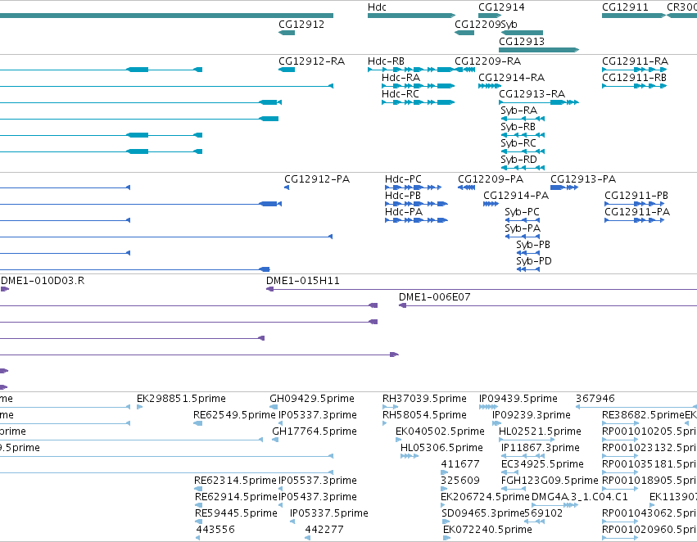Open the DME1-015H11 label
Screen dimensions: 697x542
tap(303, 281)
